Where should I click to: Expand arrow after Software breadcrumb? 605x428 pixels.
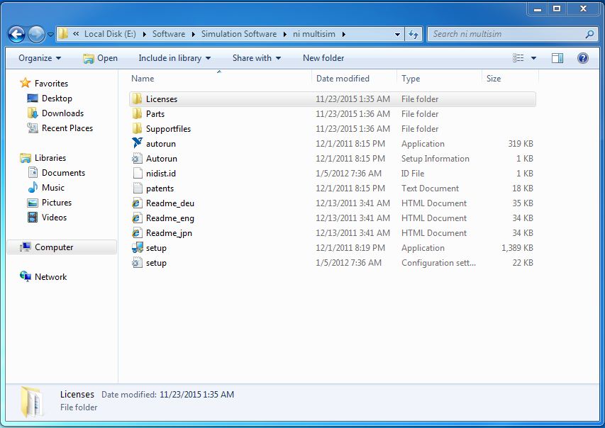tap(194, 34)
